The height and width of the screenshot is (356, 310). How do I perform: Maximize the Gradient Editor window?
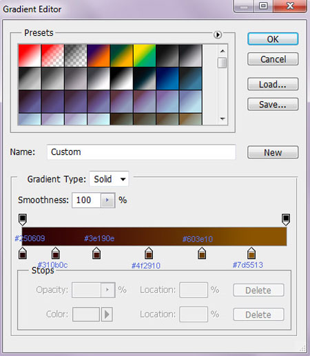pyautogui.click(x=263, y=6)
